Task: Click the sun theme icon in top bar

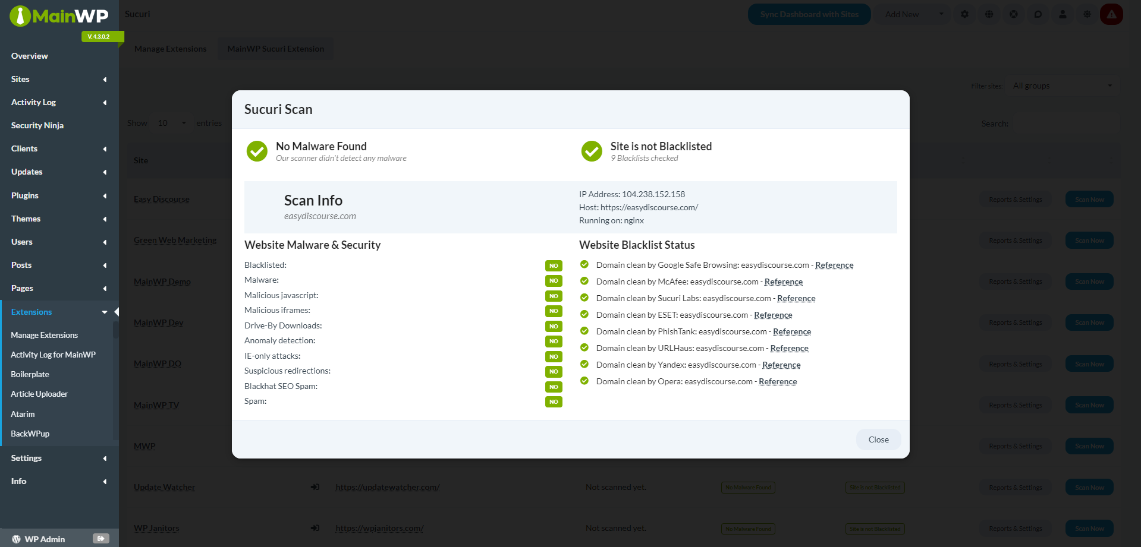Action: [x=1087, y=14]
